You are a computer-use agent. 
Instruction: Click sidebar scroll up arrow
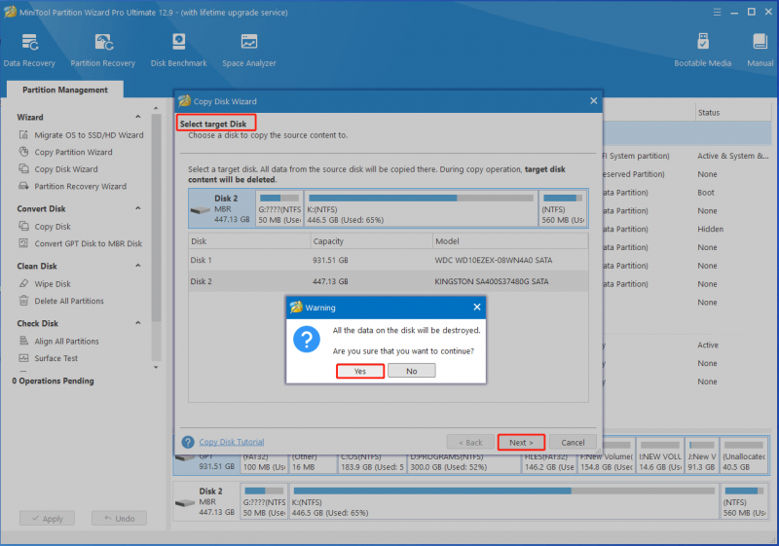(x=156, y=108)
